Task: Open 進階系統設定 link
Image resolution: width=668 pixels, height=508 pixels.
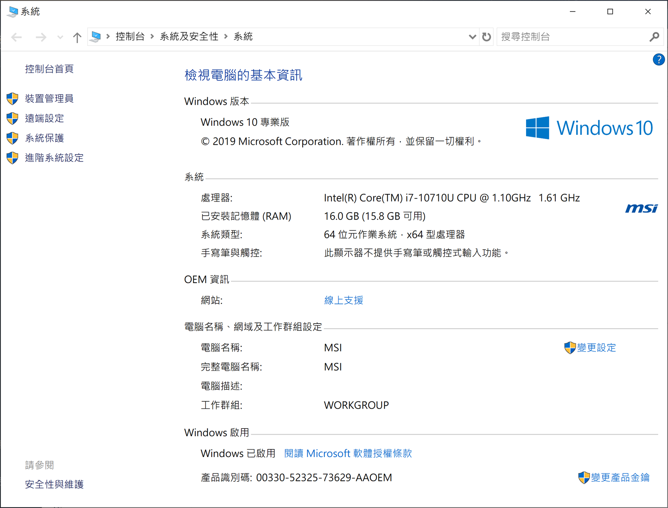Action: tap(54, 158)
